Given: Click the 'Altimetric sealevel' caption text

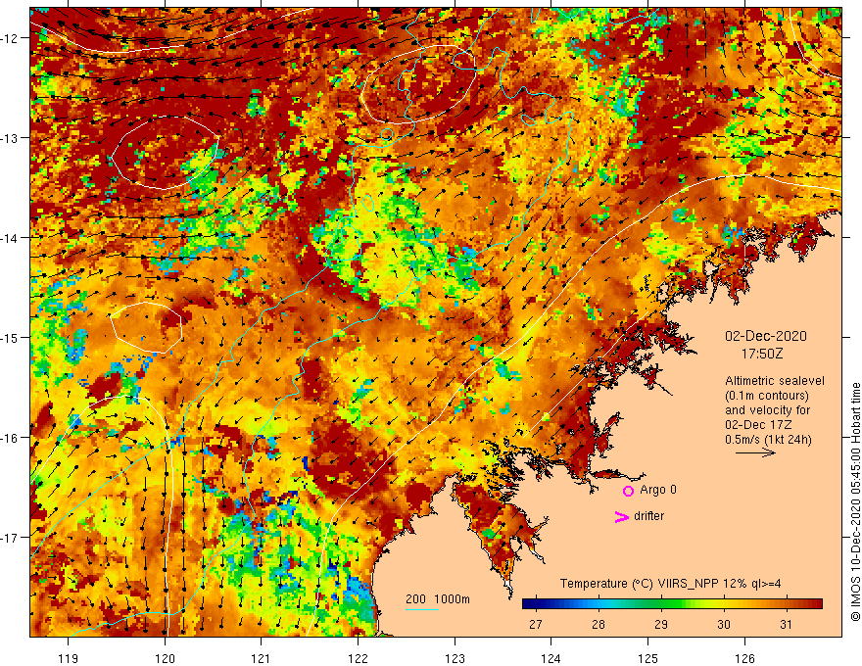Looking at the screenshot, I should pos(775,381).
